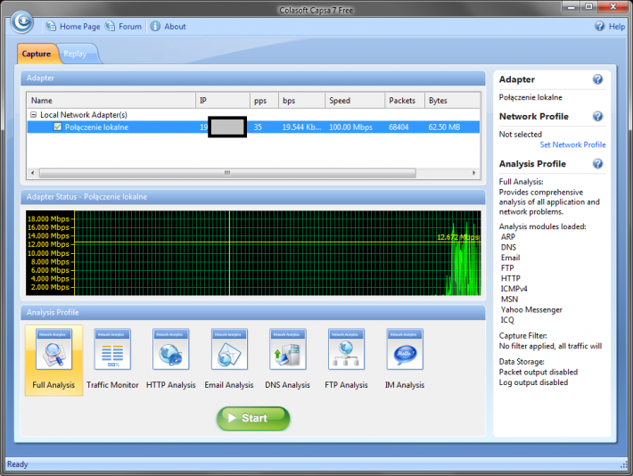Click the 18.000 Mbps axis label
The height and width of the screenshot is (476, 633).
48,218
